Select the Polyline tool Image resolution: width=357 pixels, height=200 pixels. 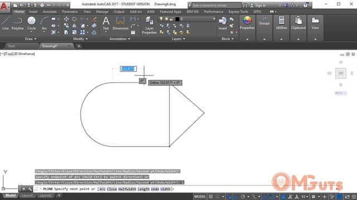click(x=17, y=23)
